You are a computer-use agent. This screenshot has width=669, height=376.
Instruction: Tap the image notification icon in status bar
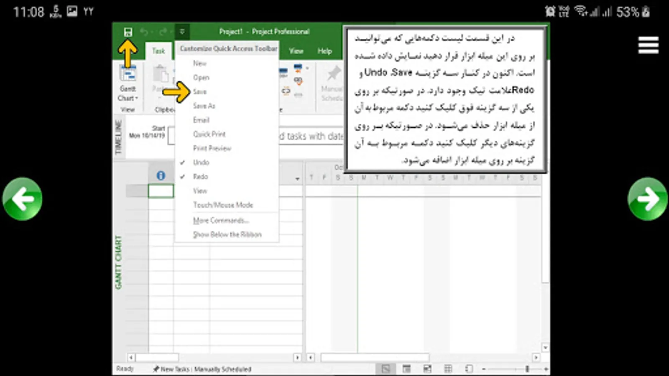72,11
